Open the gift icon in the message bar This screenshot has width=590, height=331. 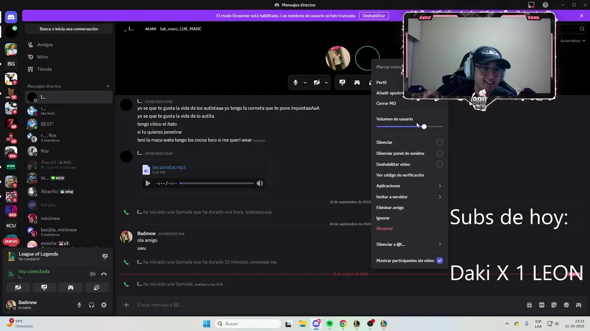pos(529,305)
